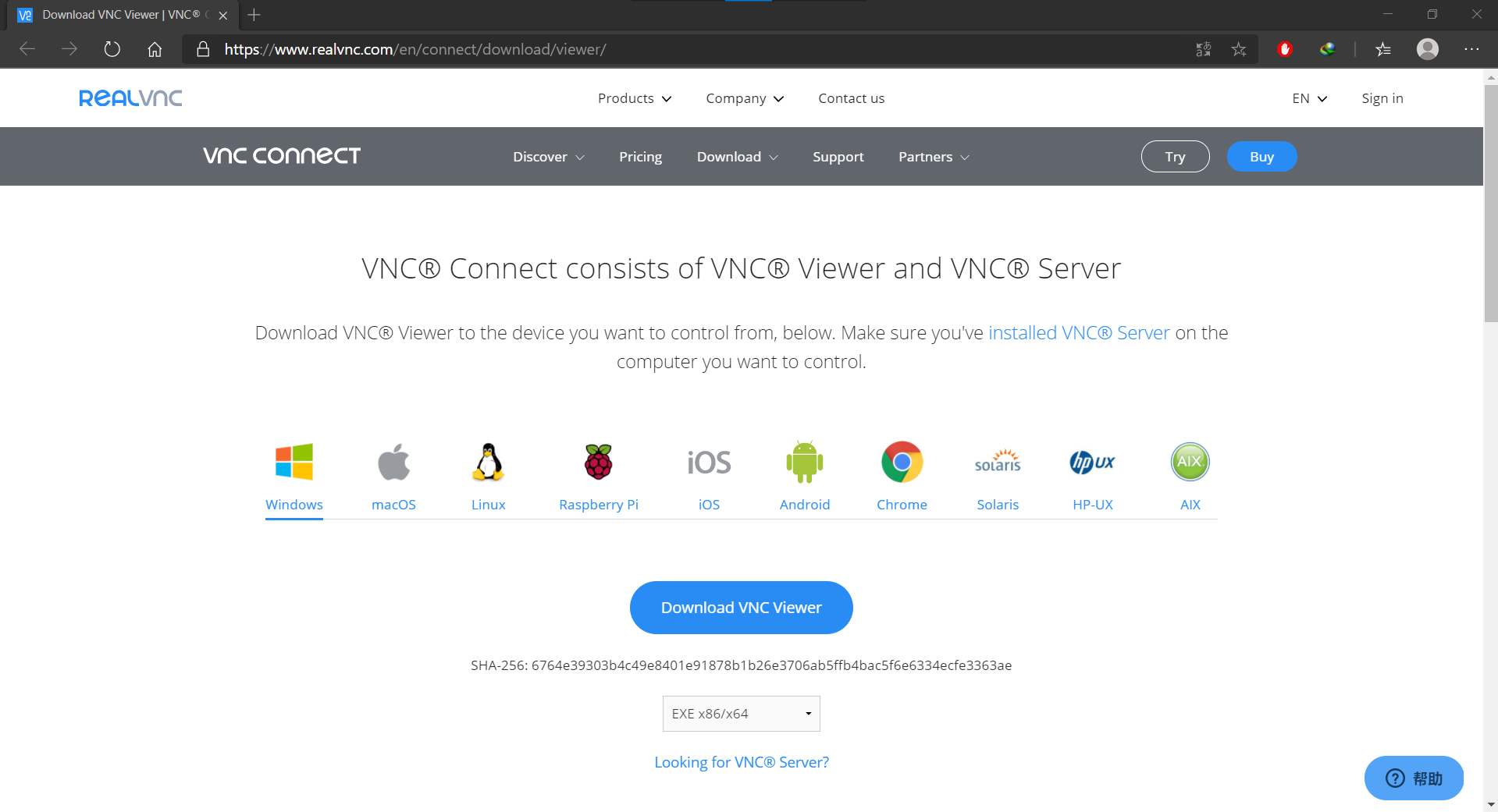Open the Looking for VNC® Server? link
The width and height of the screenshot is (1498, 812).
[x=742, y=762]
